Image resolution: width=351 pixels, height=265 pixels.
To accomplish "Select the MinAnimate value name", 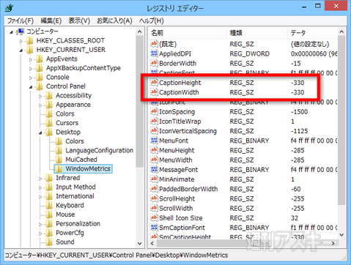I will pos(177,179).
